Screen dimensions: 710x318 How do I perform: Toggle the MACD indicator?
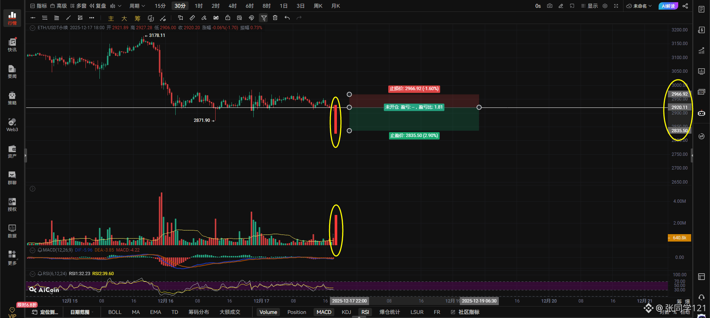[324, 312]
